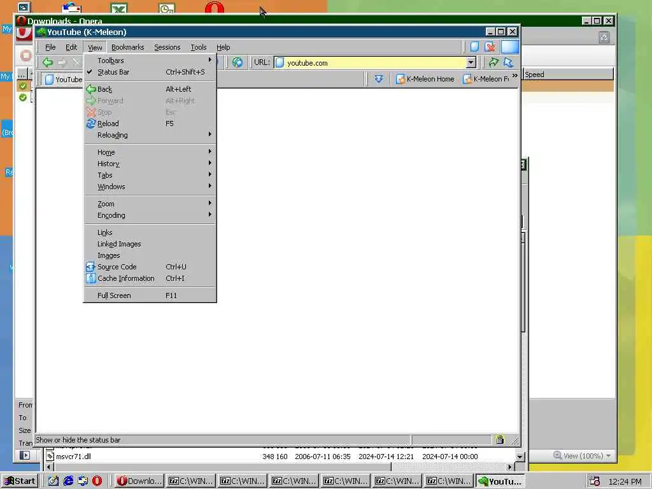Expand the History submenu
This screenshot has width=652, height=489.
(x=150, y=164)
